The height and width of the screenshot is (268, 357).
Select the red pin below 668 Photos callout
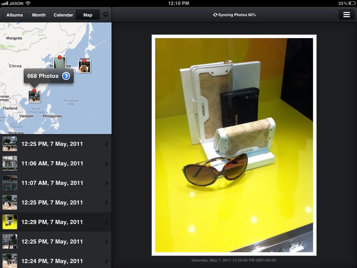pyautogui.click(x=34, y=90)
